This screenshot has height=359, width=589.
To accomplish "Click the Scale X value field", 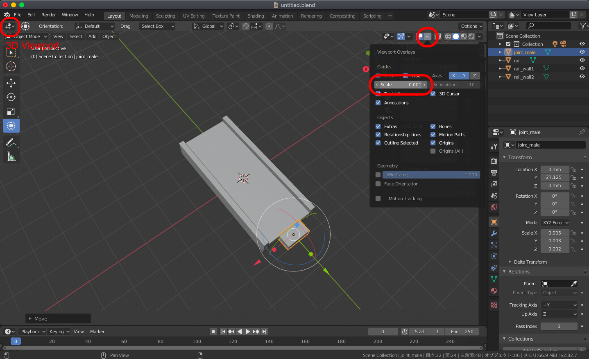I will pos(555,233).
